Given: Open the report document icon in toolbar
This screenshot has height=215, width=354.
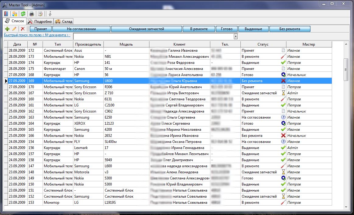Looking at the screenshot, I should pyautogui.click(x=40, y=14).
